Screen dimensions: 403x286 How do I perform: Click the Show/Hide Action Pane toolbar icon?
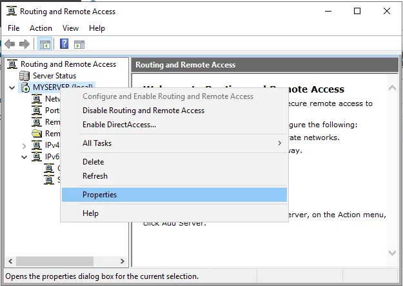tap(79, 44)
